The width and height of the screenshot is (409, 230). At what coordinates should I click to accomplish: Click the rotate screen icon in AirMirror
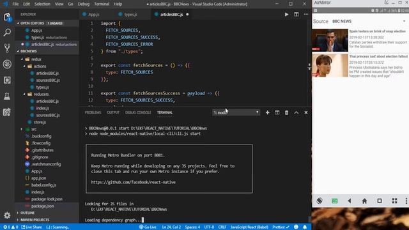(x=320, y=201)
